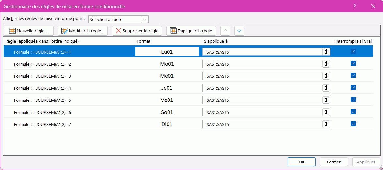The image size is (383, 170).
Task: Move rule up with the up arrow
Action: (225, 31)
